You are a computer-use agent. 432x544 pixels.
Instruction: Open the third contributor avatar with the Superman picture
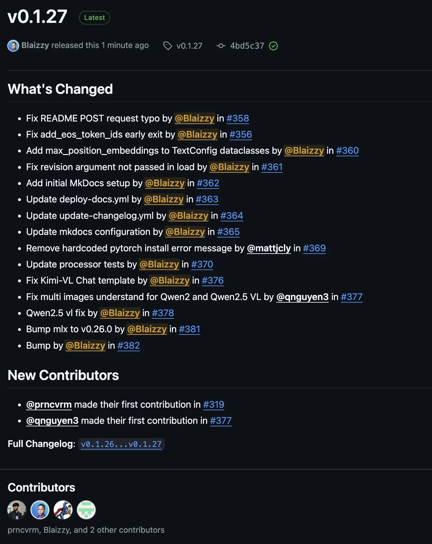pos(63,510)
